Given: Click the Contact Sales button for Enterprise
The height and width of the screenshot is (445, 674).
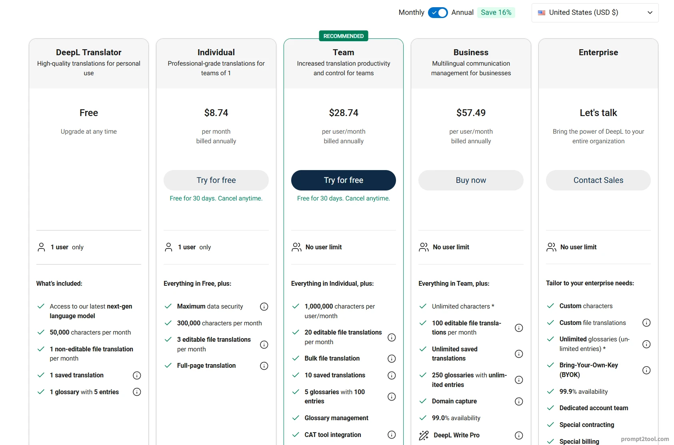Looking at the screenshot, I should (x=598, y=180).
